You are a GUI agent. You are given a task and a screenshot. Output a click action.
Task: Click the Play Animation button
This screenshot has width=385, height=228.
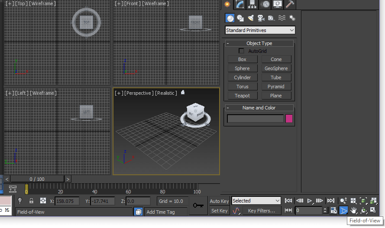(310, 201)
